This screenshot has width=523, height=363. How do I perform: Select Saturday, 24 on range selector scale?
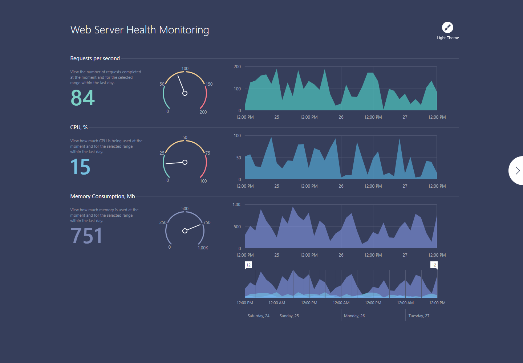pos(259,316)
